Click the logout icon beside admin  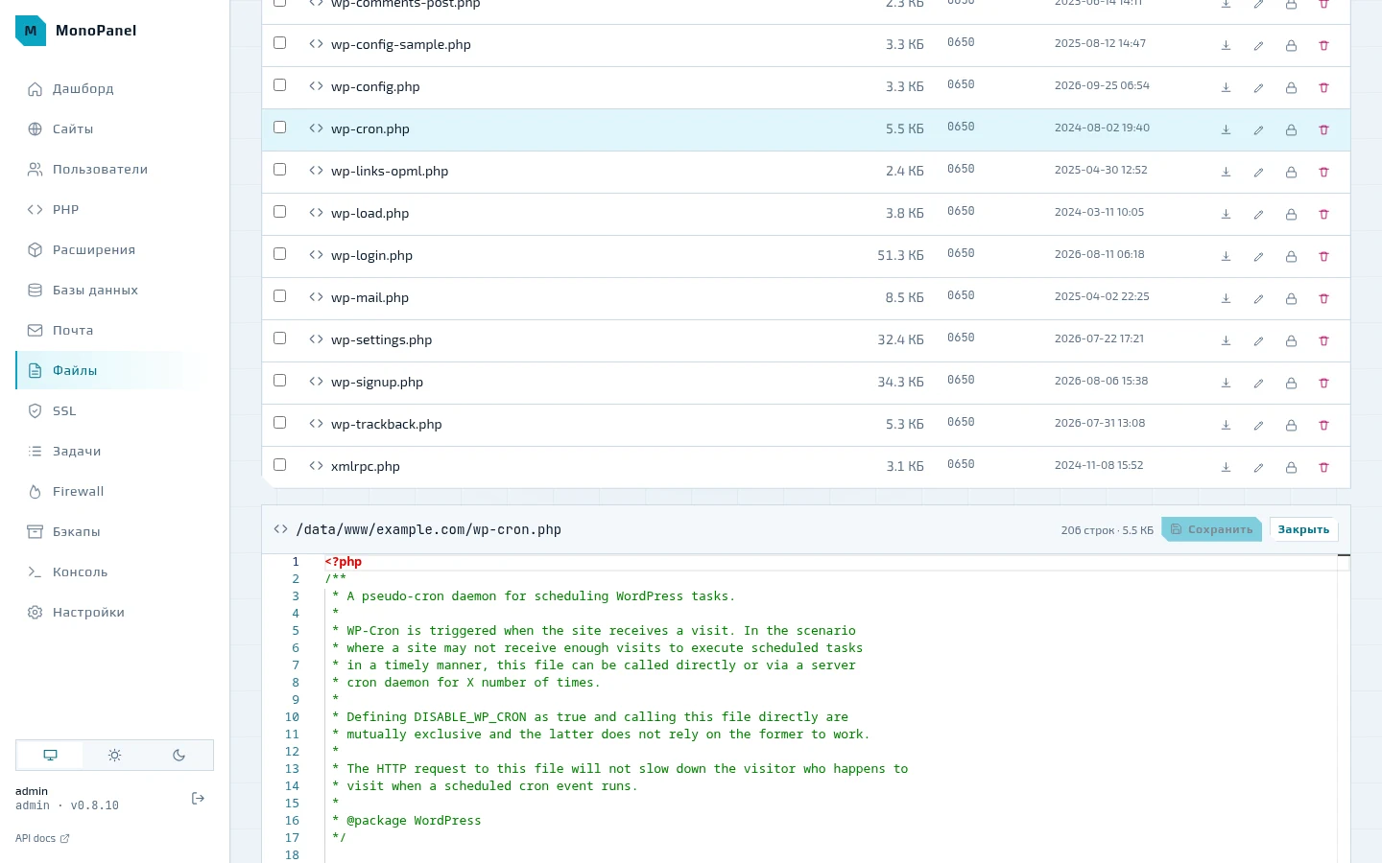click(x=198, y=798)
